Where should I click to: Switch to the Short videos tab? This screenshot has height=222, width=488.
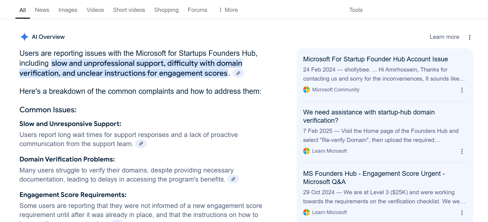[x=129, y=10]
